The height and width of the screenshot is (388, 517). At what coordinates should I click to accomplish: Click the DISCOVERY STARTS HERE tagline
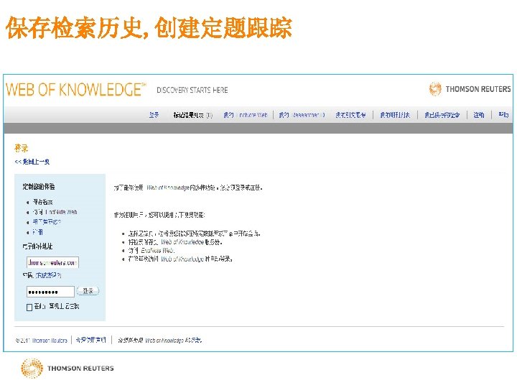[x=192, y=90]
